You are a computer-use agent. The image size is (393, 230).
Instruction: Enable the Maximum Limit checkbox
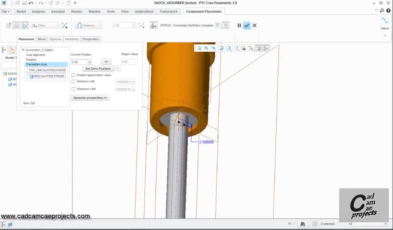click(73, 89)
